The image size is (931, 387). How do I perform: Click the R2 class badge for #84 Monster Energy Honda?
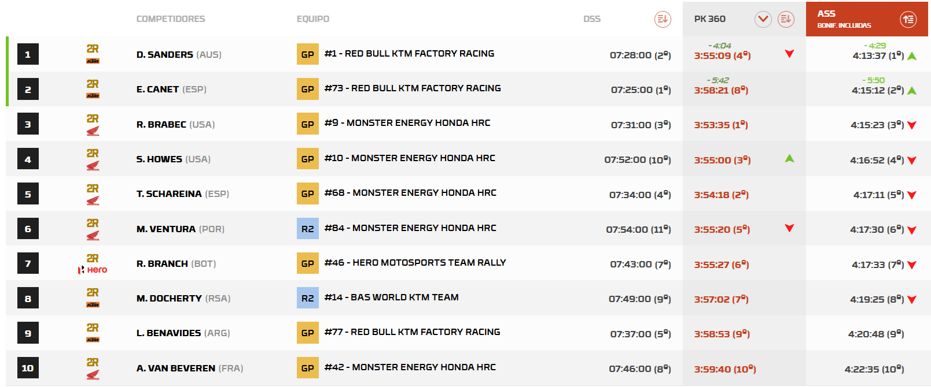308,229
